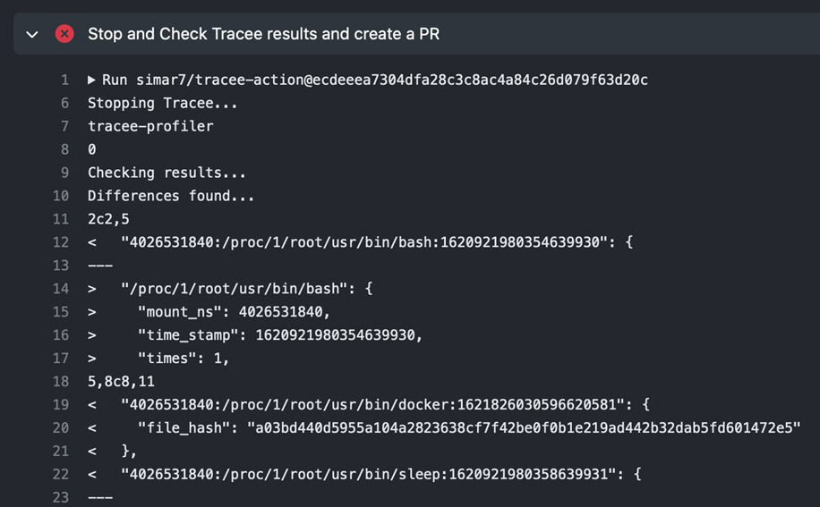Click the Stopping Tracee log line
Image resolution: width=820 pixels, height=507 pixels.
click(162, 103)
